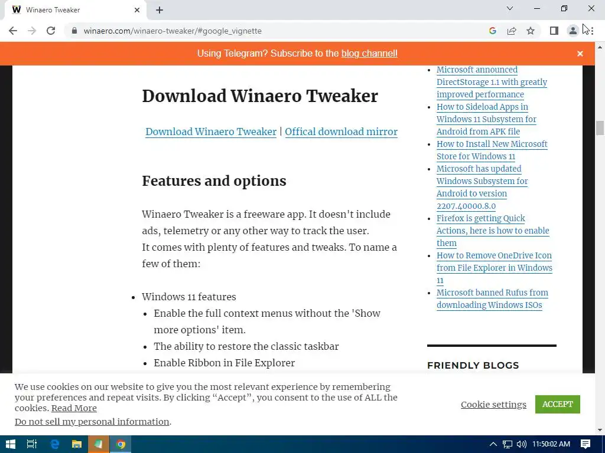Open Remove OneDrive Icon article
The width and height of the screenshot is (605, 453).
(x=495, y=268)
